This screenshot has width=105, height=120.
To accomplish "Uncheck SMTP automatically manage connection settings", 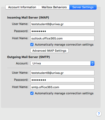I will 32,93.
